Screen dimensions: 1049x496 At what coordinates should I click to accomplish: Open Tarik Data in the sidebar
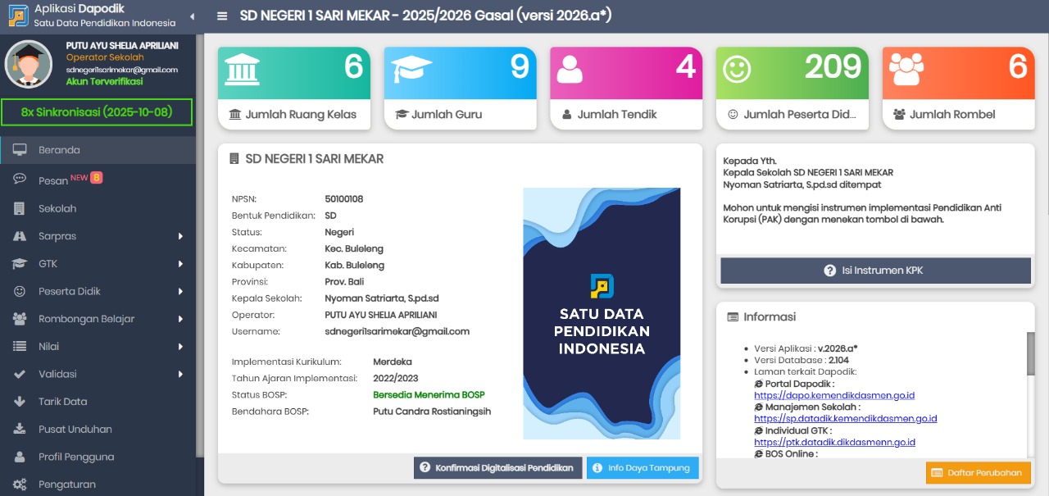(62, 402)
